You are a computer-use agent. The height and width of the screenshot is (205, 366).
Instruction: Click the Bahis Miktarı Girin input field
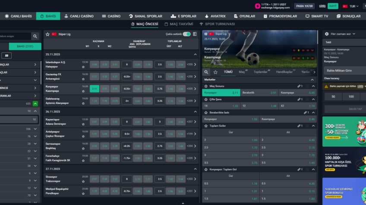click(344, 70)
